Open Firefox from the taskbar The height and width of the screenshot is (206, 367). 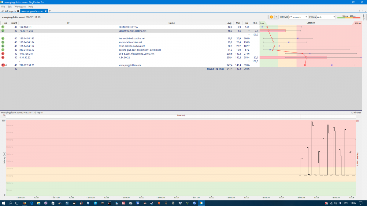(24, 203)
